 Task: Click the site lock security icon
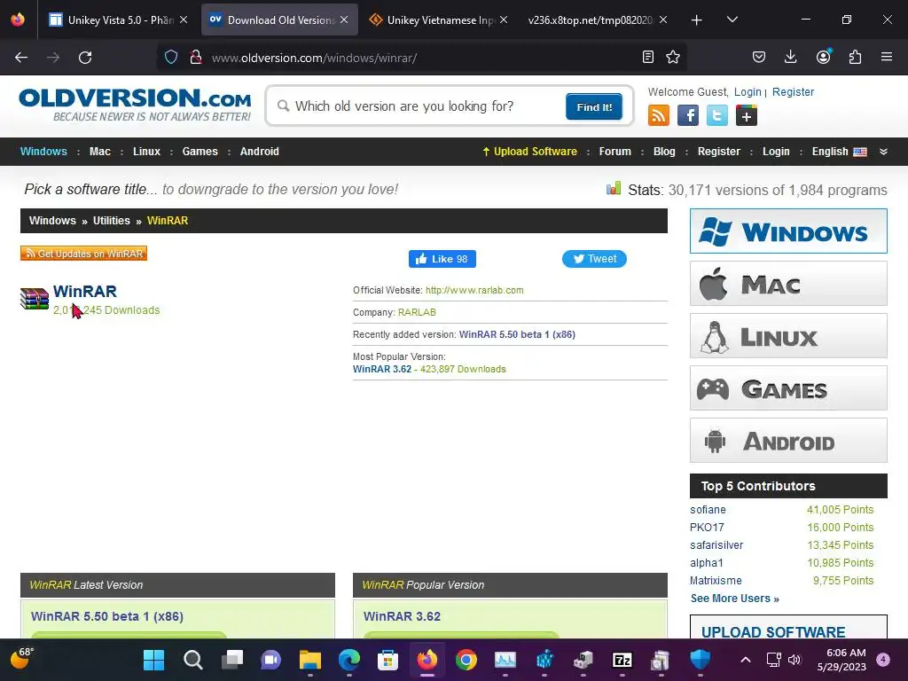196,58
